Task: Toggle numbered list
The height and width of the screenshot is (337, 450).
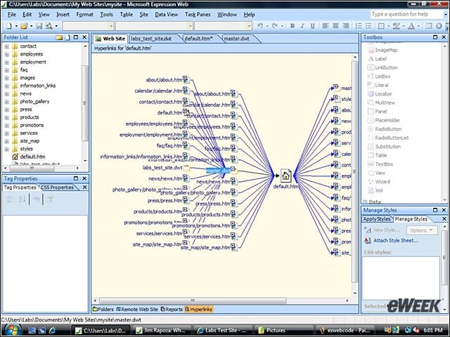Action: click(359, 26)
